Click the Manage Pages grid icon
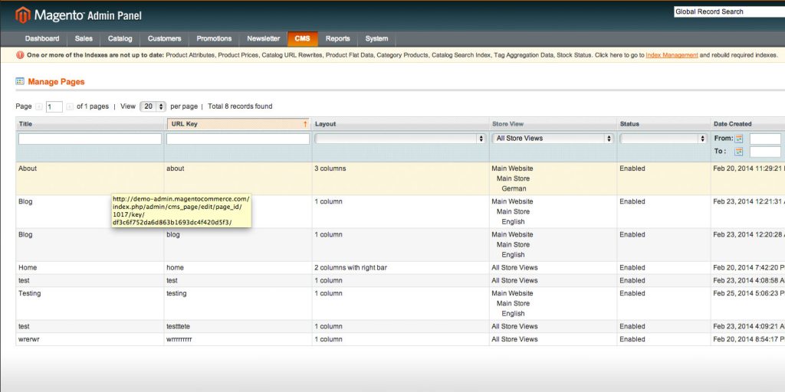 [20, 81]
